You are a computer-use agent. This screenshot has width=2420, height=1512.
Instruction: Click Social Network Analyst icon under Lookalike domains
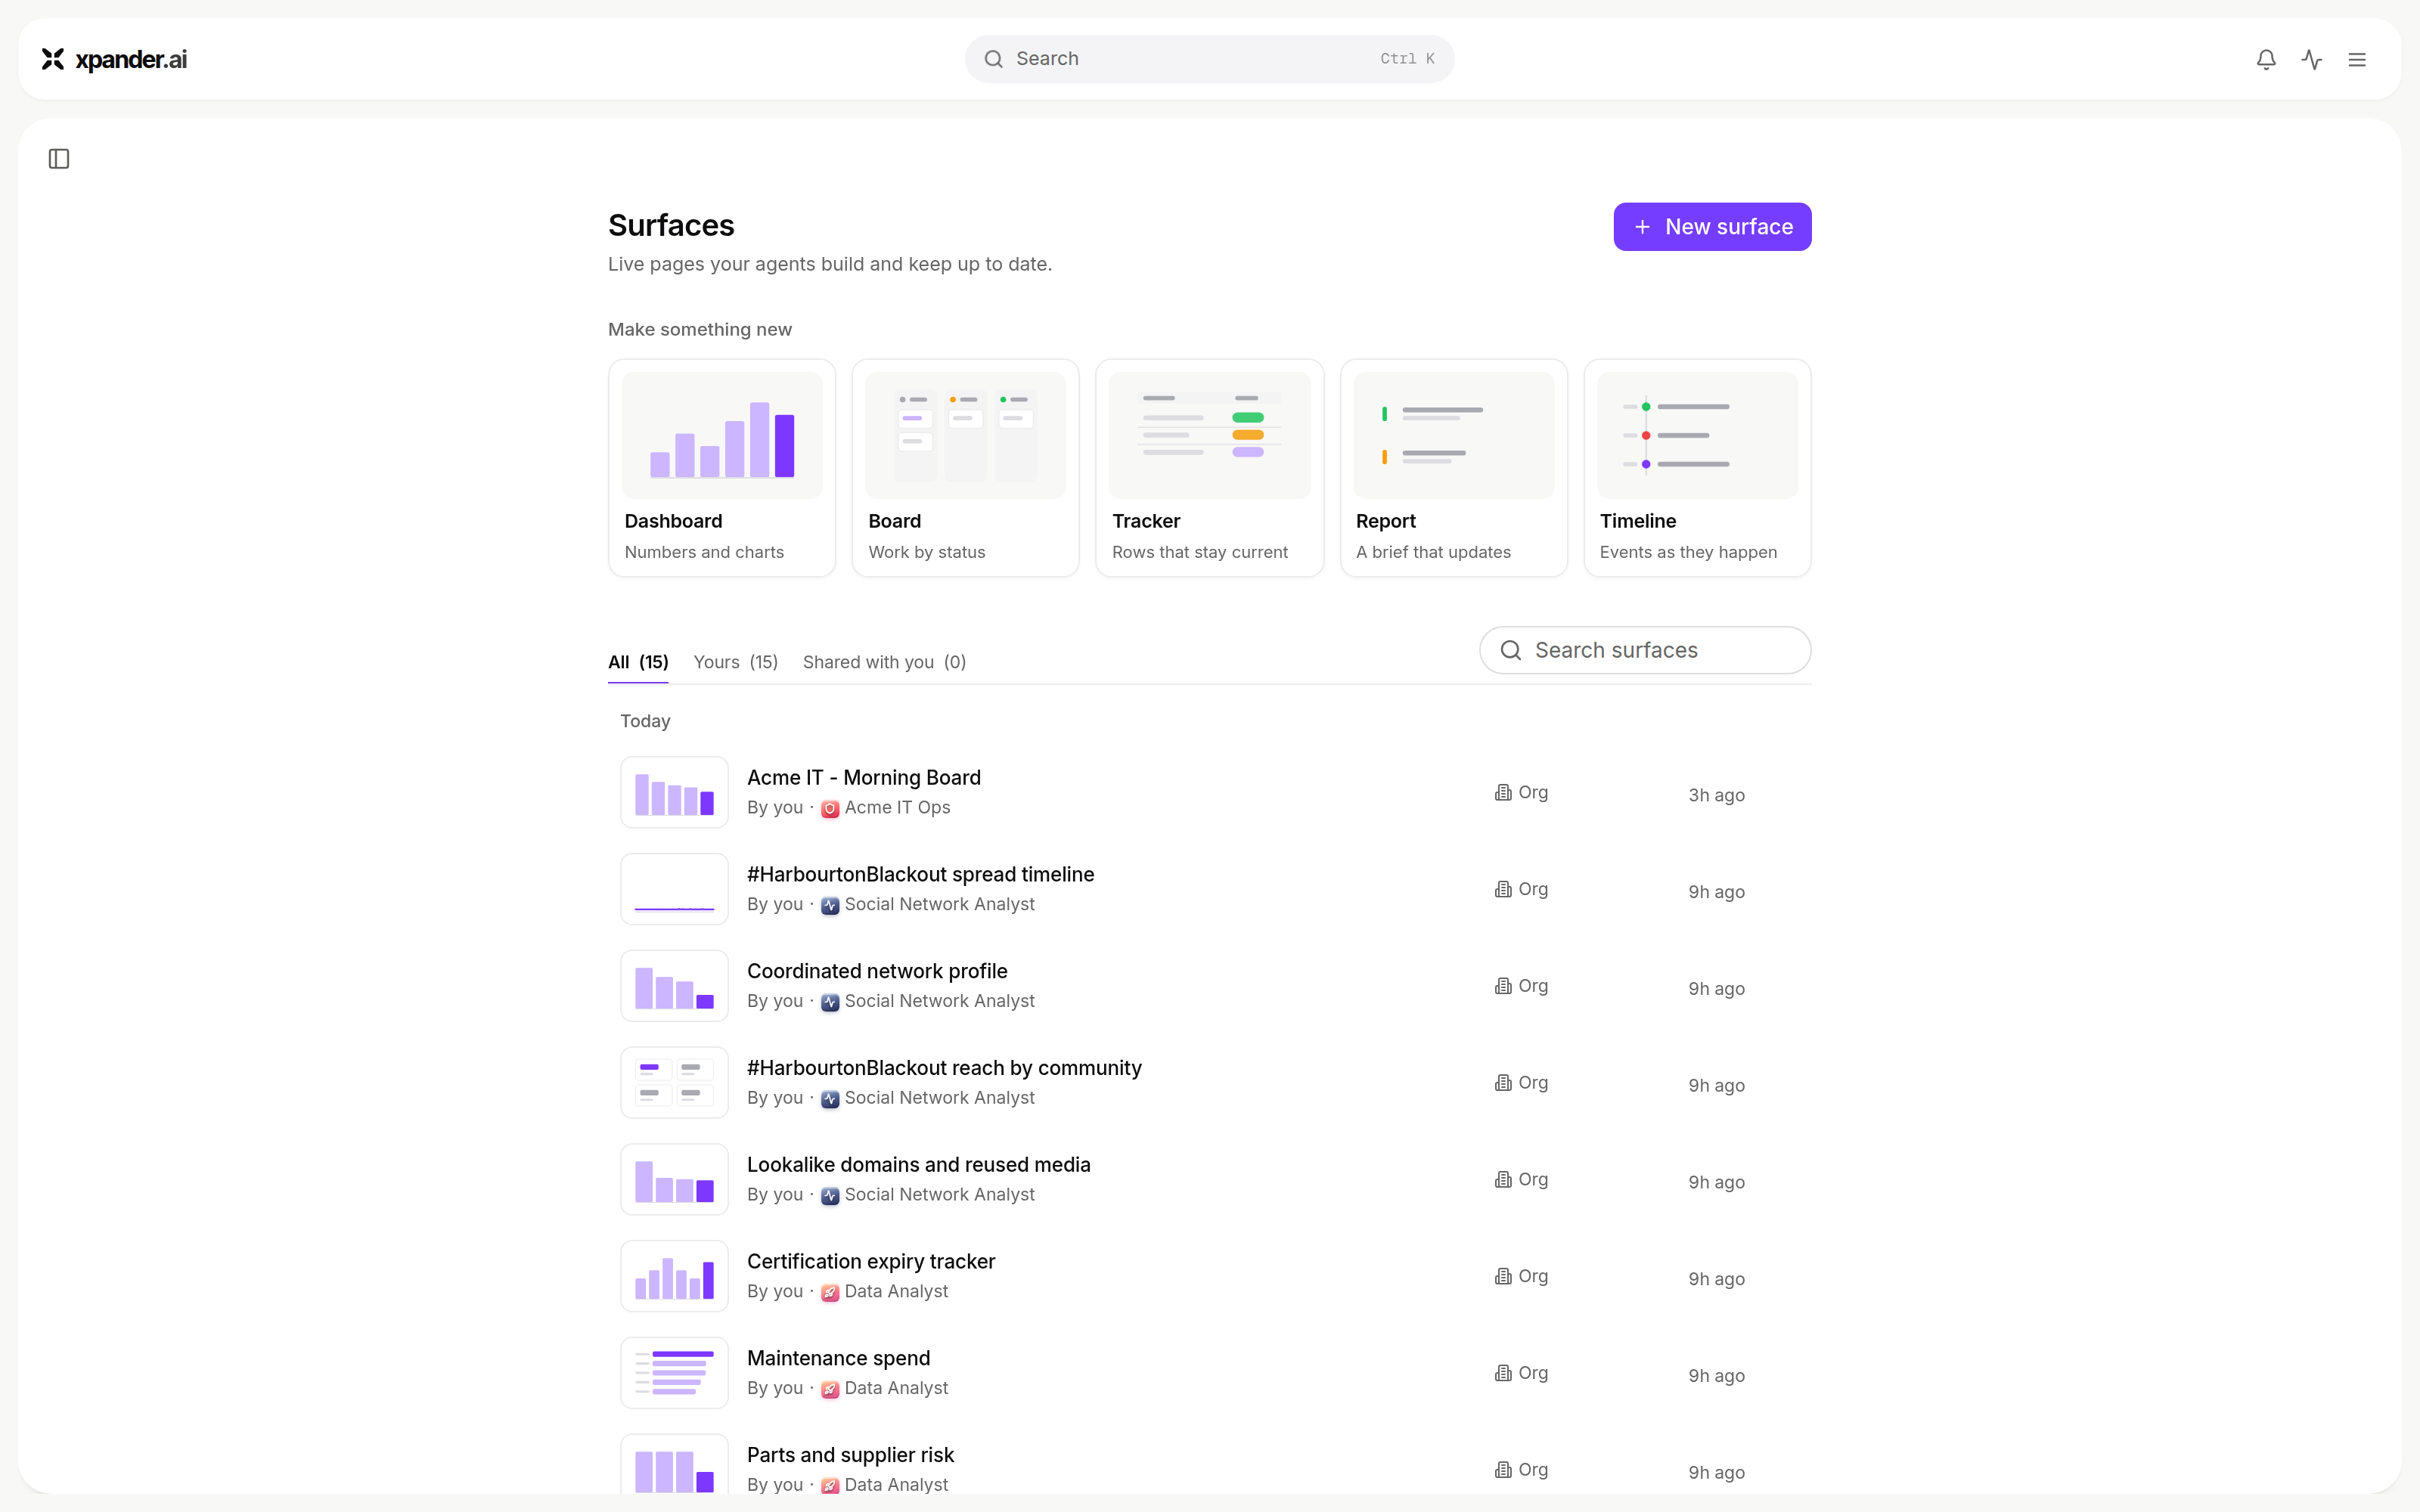click(x=830, y=1195)
